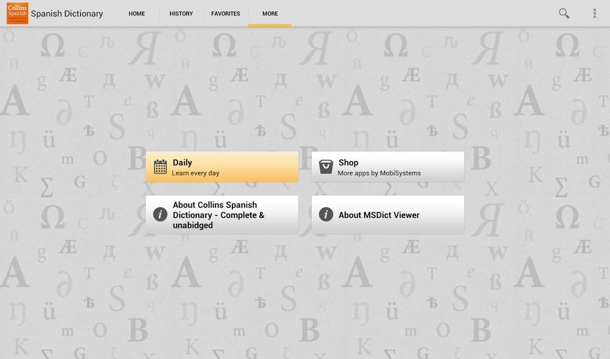Open the FAVORITES tab

click(x=226, y=14)
